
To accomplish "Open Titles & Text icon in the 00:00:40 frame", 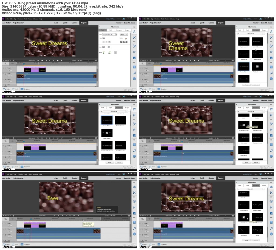I will click(x=134, y=67).
